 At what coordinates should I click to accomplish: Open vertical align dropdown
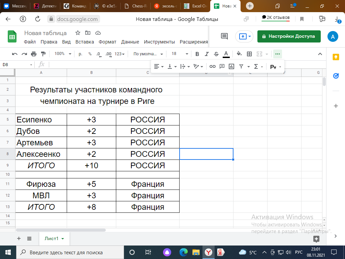[x=172, y=66]
